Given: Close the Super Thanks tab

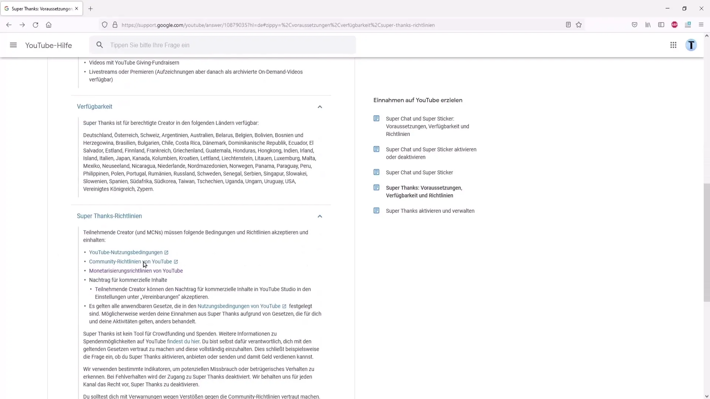Looking at the screenshot, I should pos(77,8).
